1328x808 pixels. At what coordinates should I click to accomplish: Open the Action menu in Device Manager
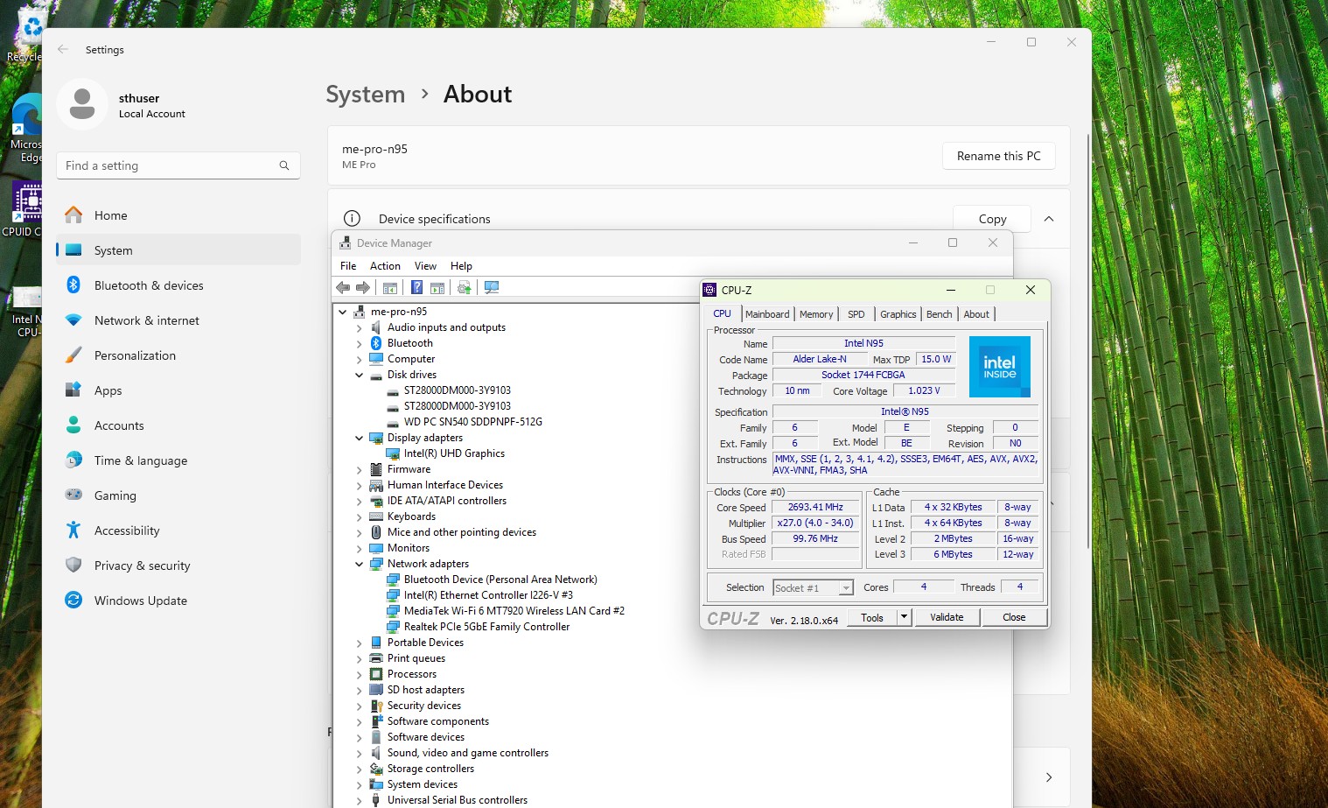point(385,266)
